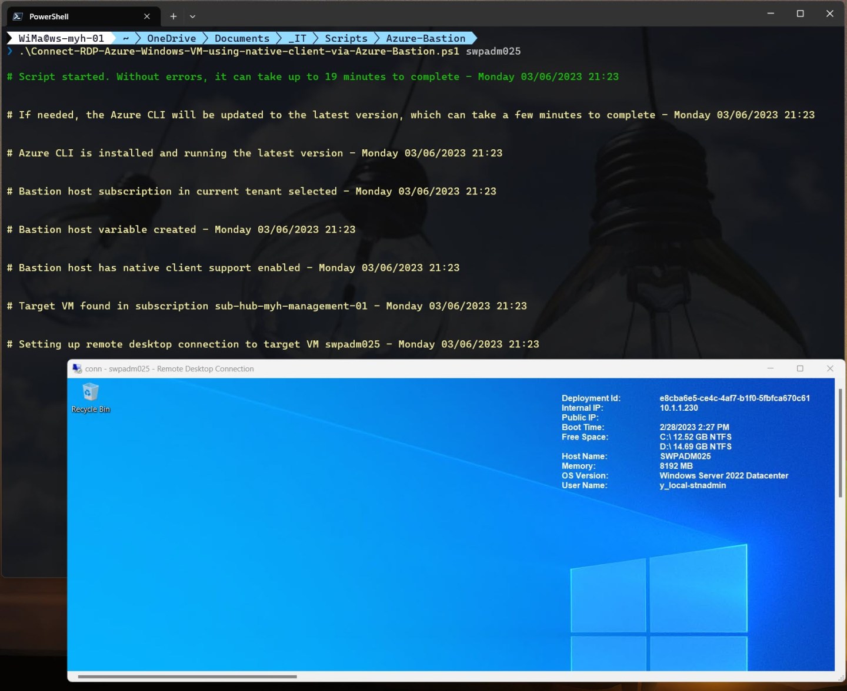Click the Internal IP value 10.1.1.230
The image size is (847, 691).
[x=679, y=408]
